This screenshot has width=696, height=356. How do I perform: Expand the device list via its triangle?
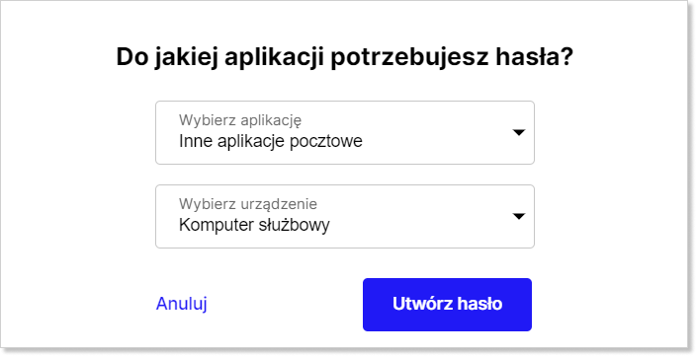[519, 216]
